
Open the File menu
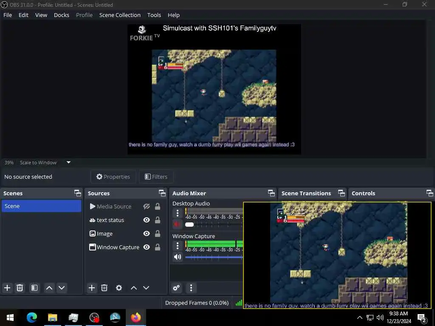pyautogui.click(x=8, y=15)
